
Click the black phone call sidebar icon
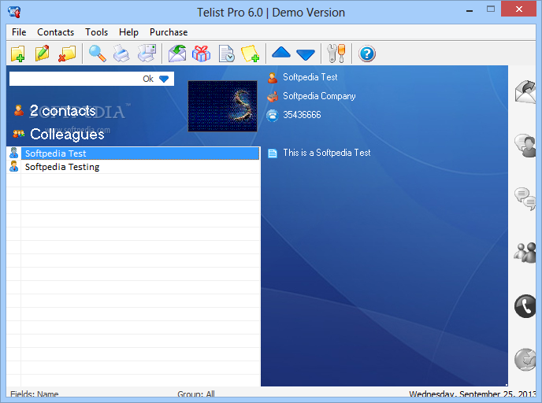(525, 306)
